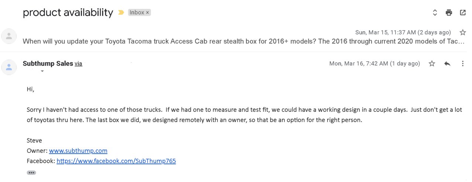
Task: Open the www.subthump.com link
Action: [x=78, y=150]
